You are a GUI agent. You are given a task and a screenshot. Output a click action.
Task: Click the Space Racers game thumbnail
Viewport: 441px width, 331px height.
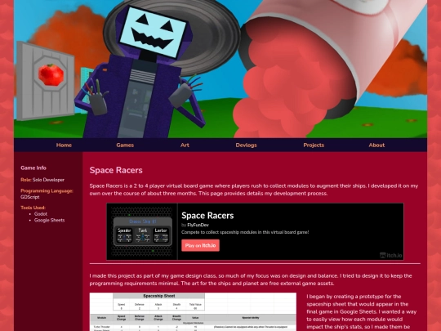coord(142,231)
